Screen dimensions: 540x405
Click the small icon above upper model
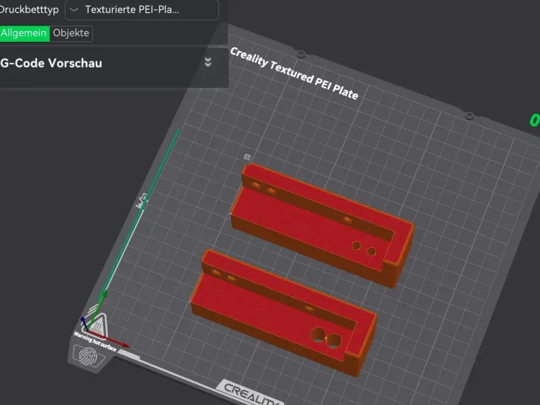247,157
